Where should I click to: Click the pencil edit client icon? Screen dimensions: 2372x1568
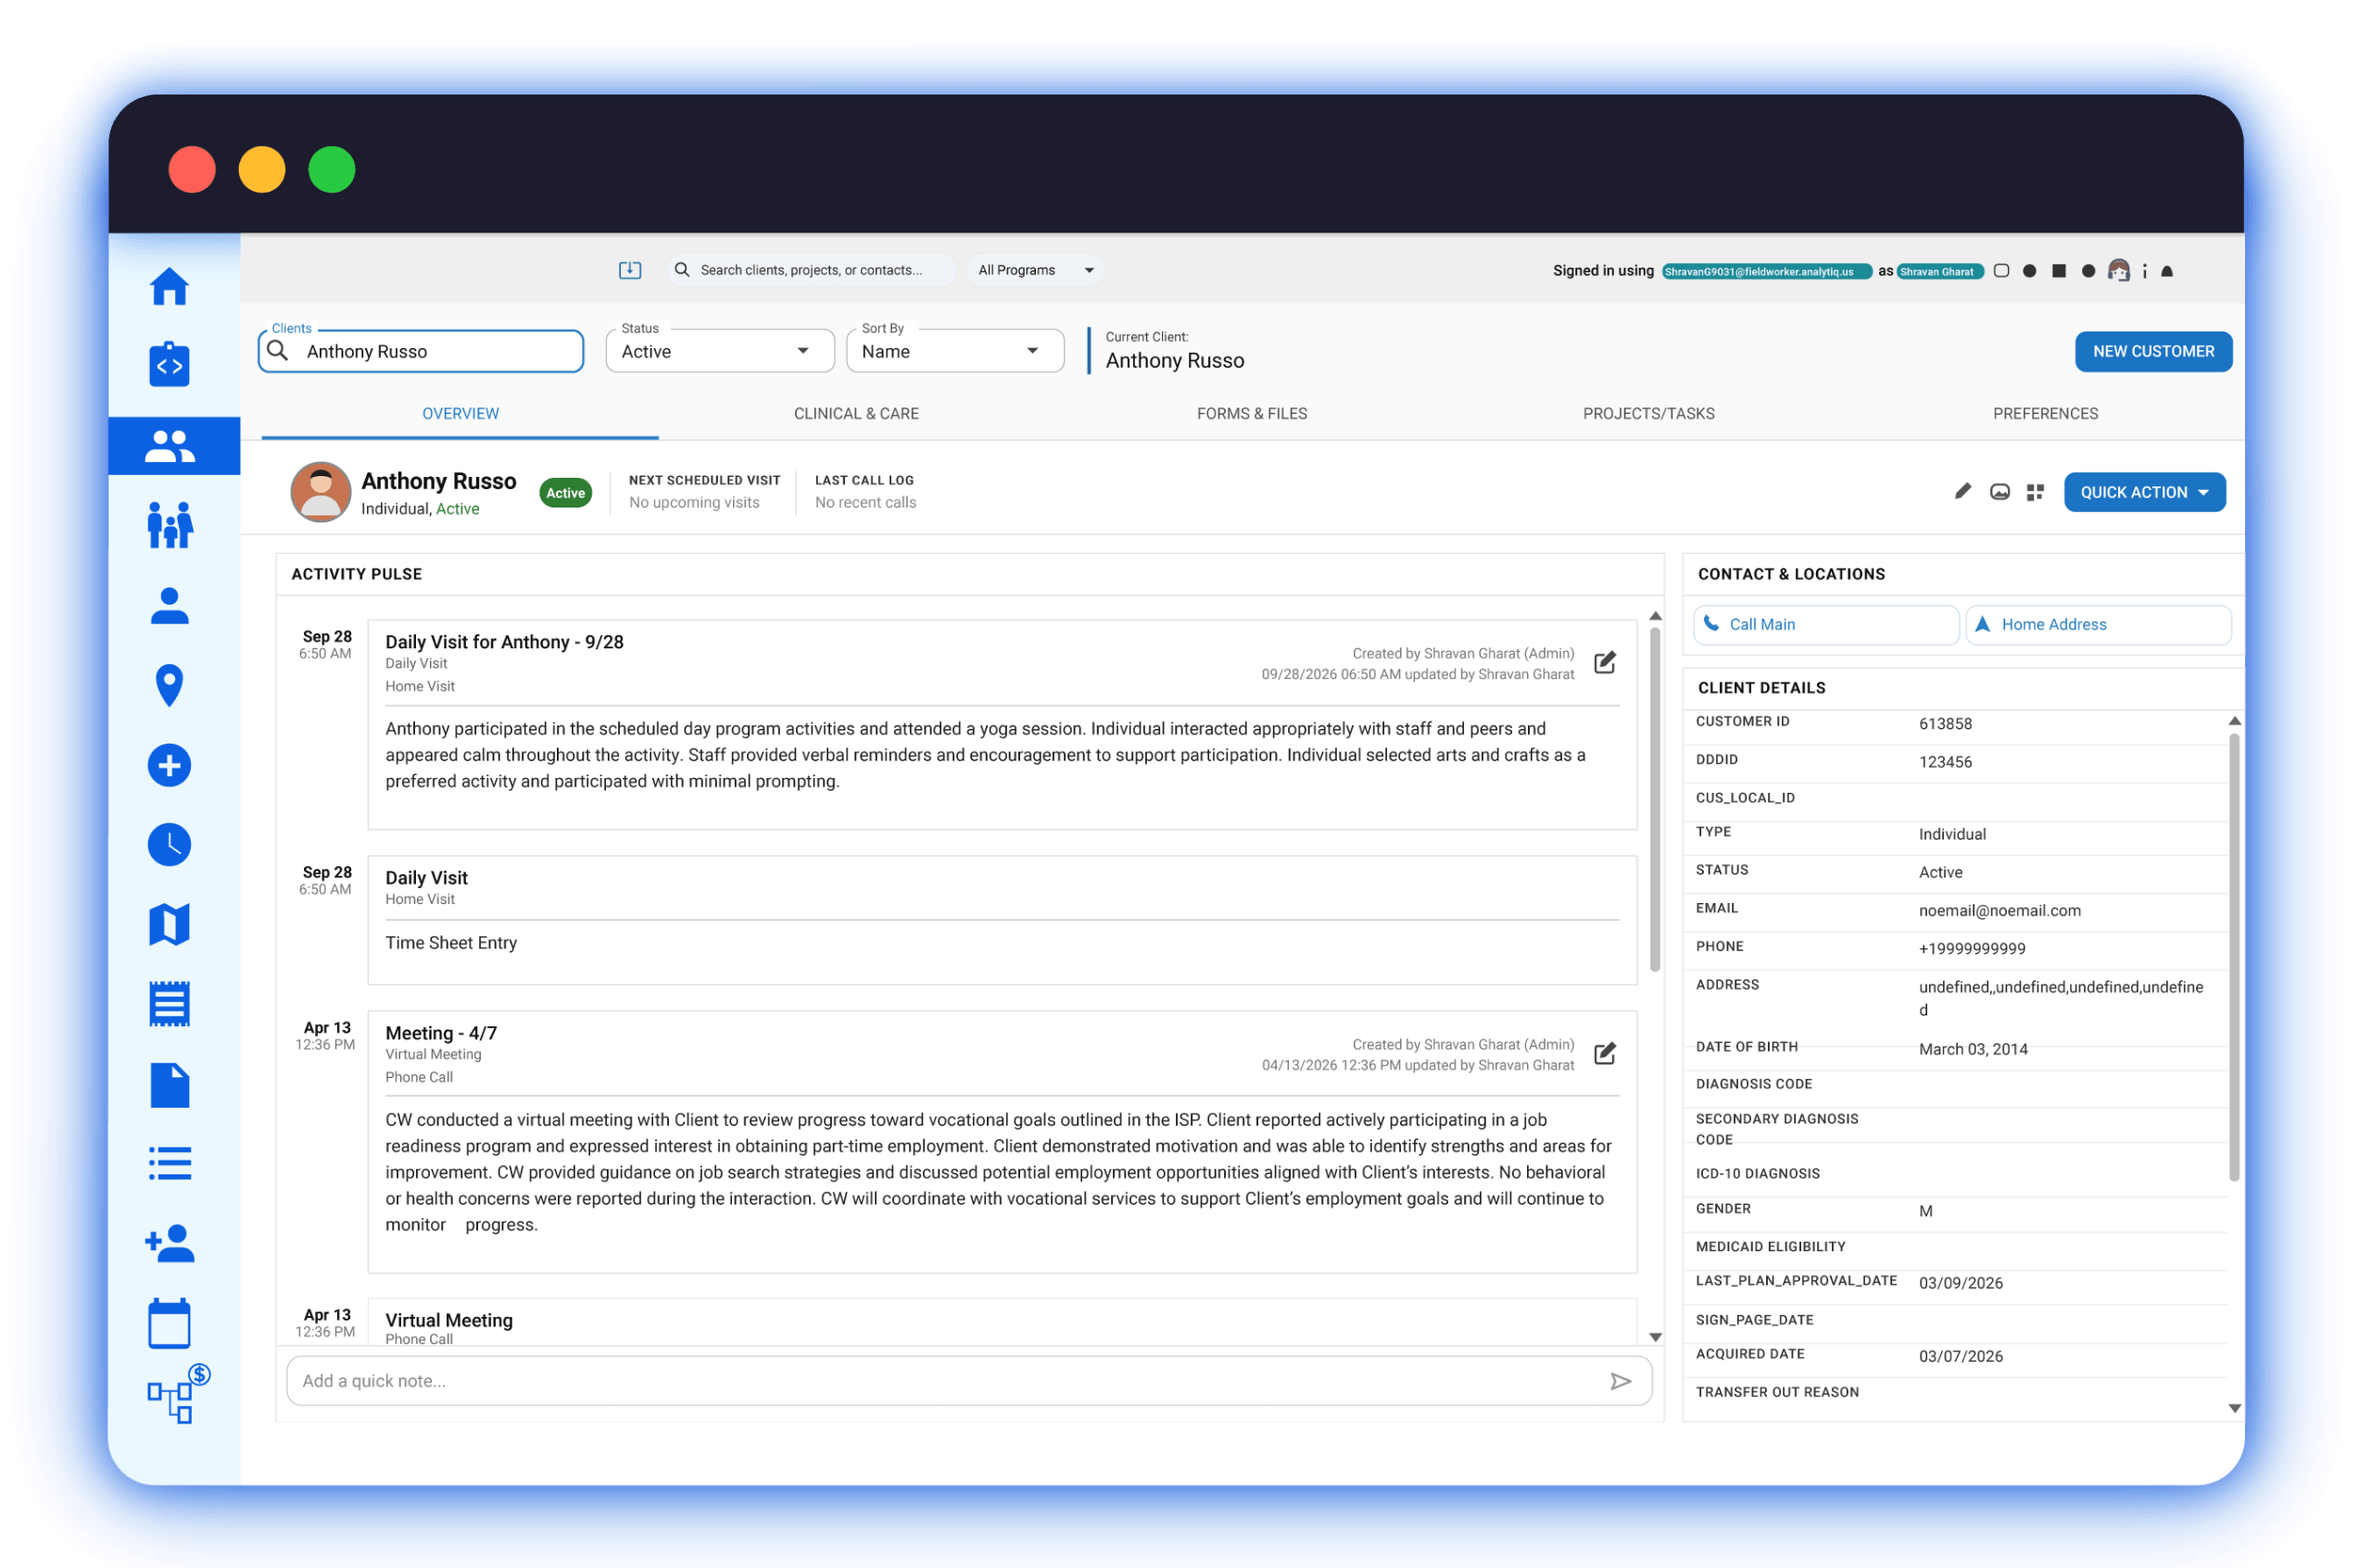tap(1963, 492)
